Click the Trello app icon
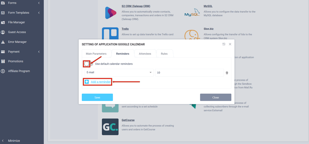The image size is (309, 144). click(110, 33)
